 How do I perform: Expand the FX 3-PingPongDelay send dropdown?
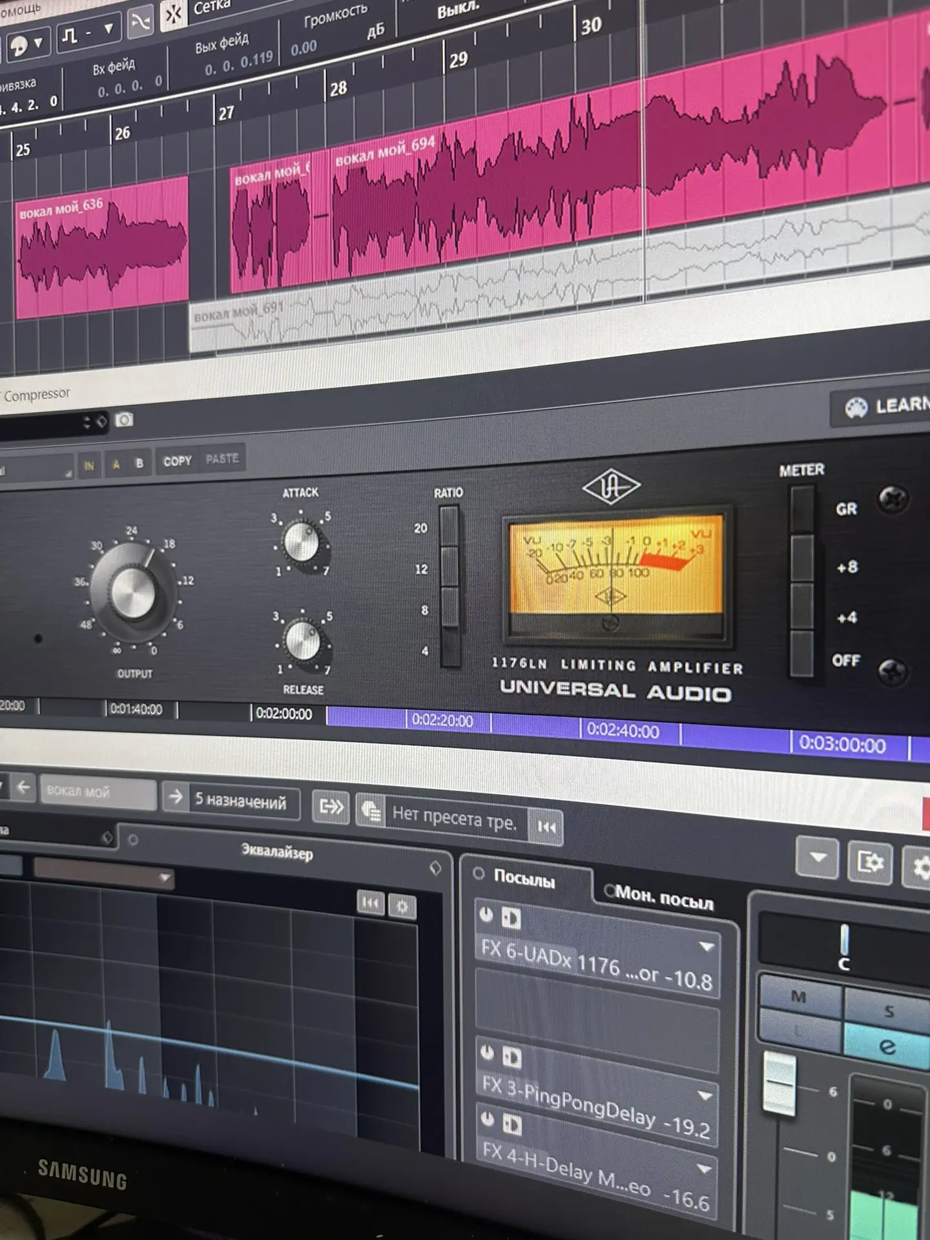pos(705,1095)
